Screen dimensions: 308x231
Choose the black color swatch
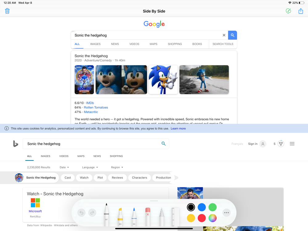point(191,207)
